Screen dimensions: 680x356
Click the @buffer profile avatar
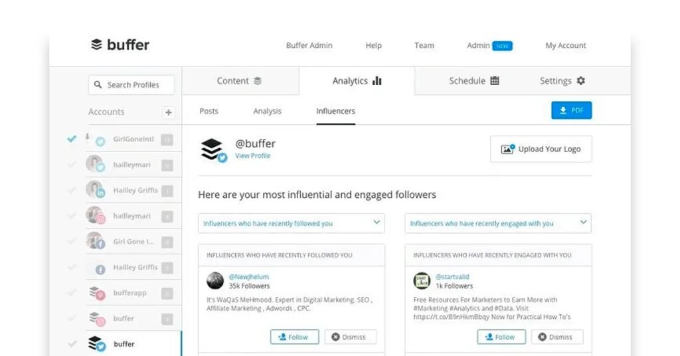[x=213, y=149]
